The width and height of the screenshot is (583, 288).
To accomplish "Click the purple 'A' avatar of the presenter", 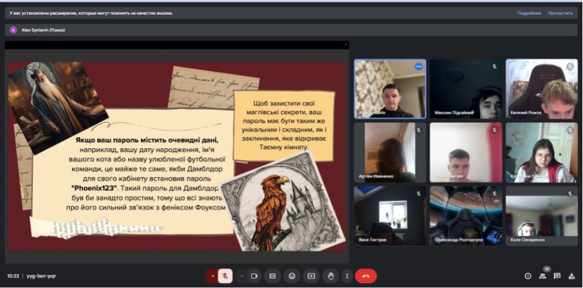I will [x=13, y=30].
